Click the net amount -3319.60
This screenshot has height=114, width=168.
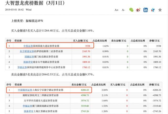click(157, 106)
